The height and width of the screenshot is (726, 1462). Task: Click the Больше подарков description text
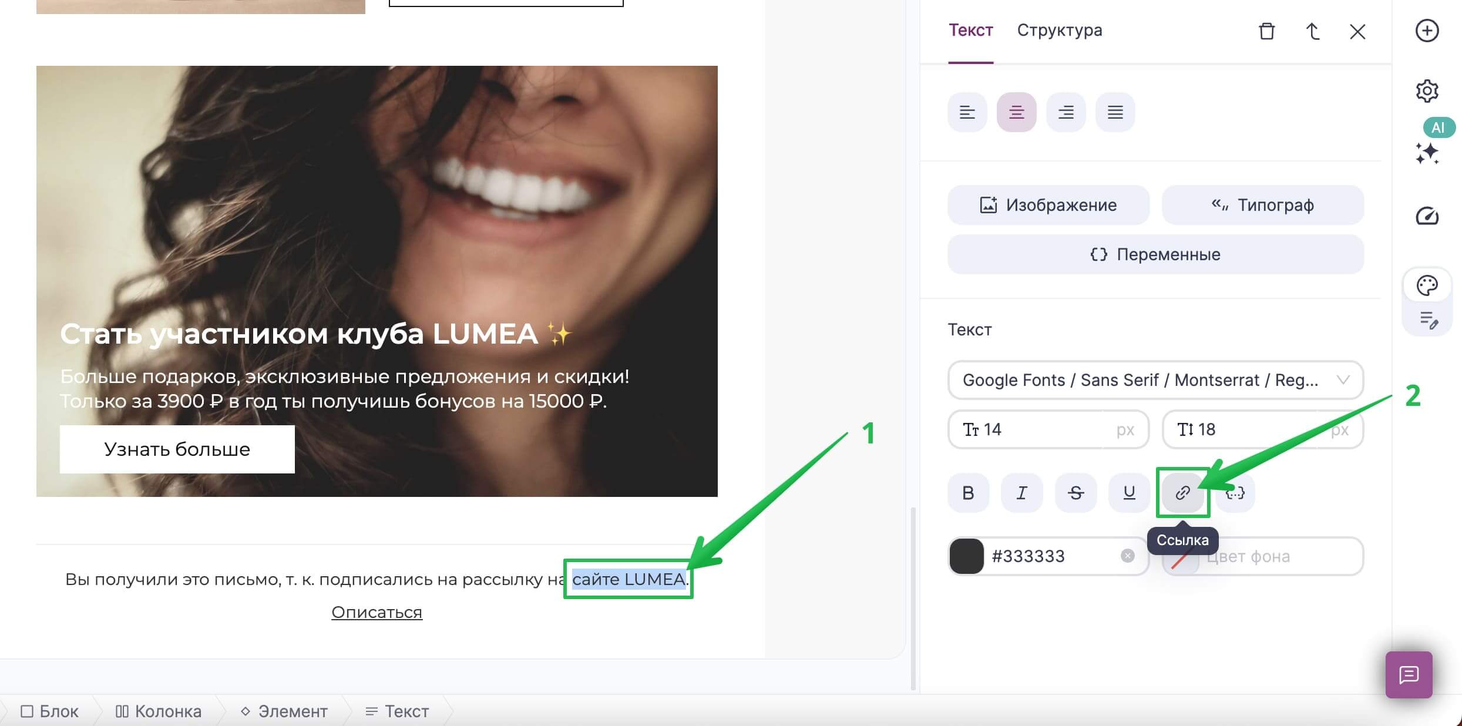click(344, 388)
